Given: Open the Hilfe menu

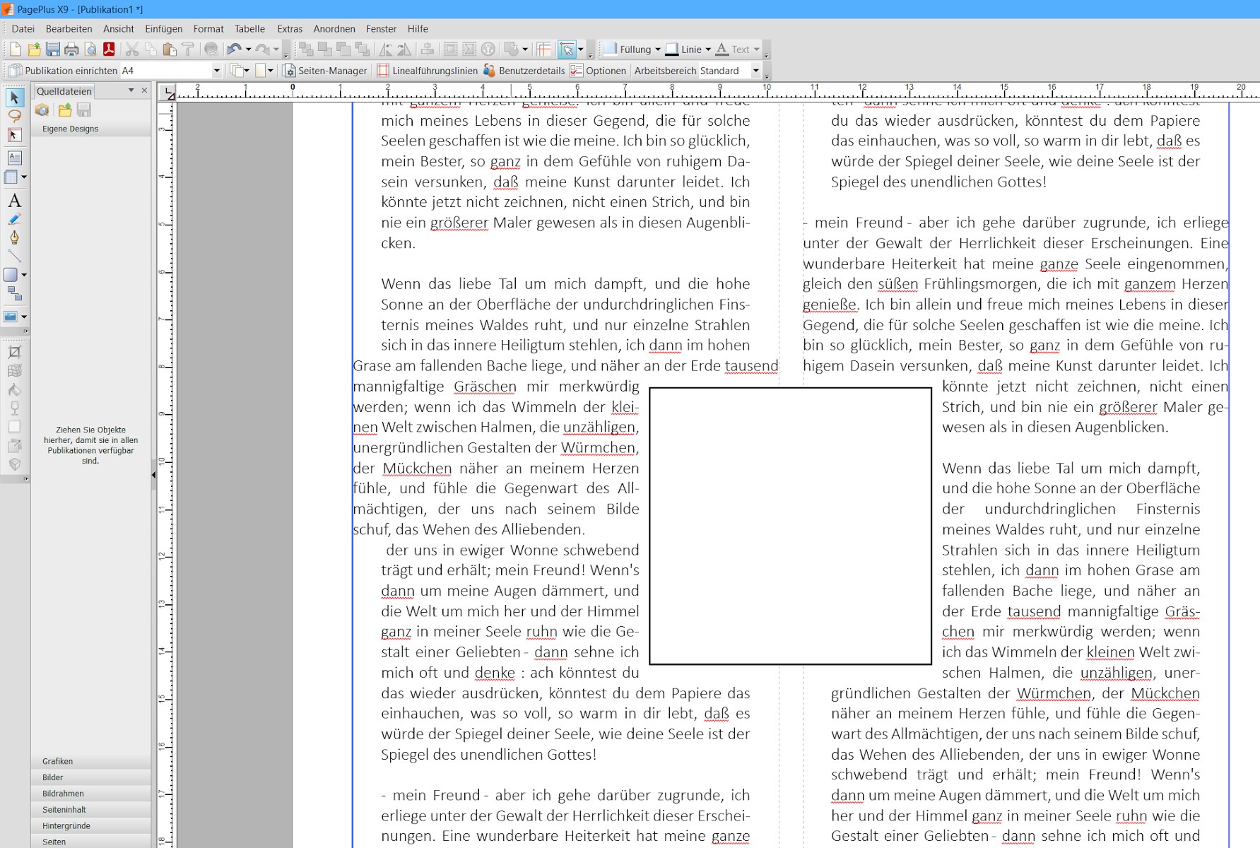Looking at the screenshot, I should click(x=418, y=29).
